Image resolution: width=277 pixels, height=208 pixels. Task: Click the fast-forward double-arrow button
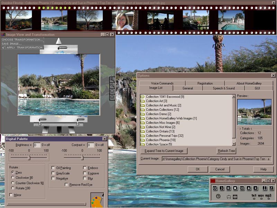[x=242, y=188]
